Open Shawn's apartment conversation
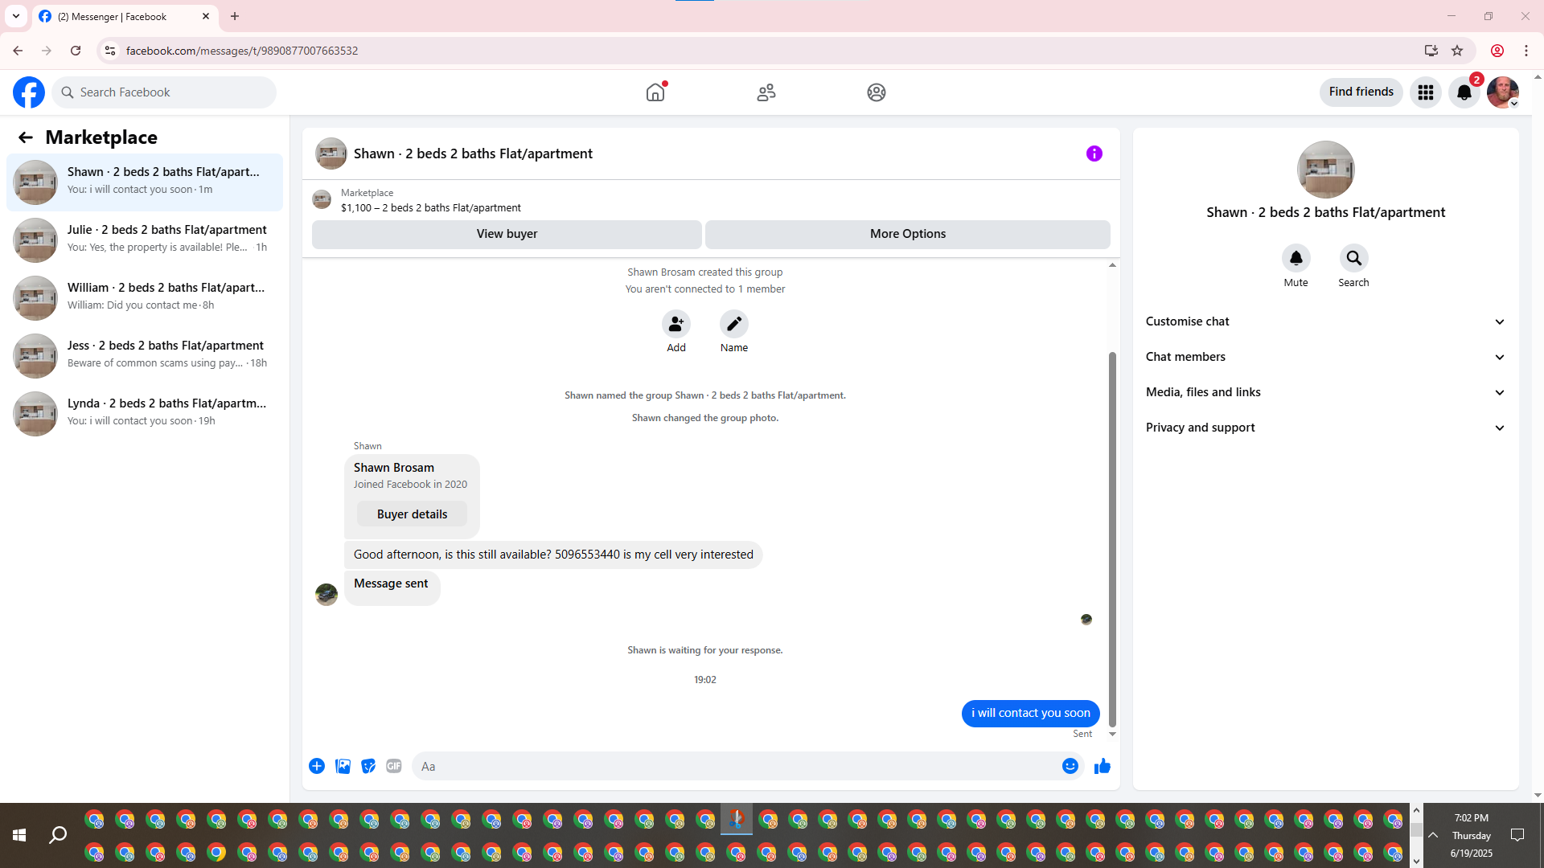Viewport: 1544px width, 868px height. [x=145, y=182]
